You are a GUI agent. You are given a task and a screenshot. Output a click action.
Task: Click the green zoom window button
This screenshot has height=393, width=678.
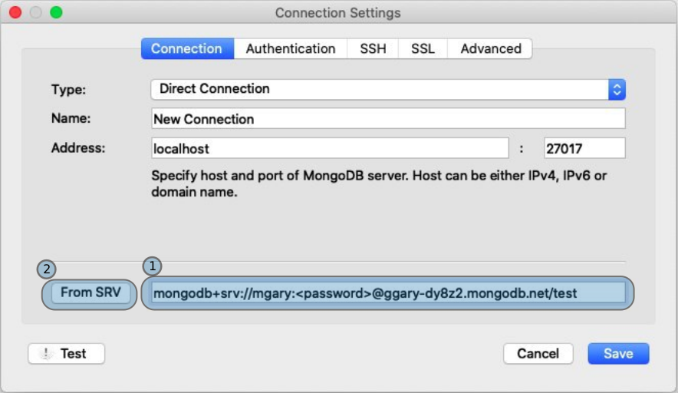click(56, 12)
